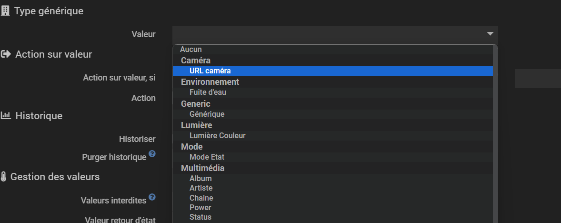
Task: Select Lumière Couleur in dropdown
Action: (x=217, y=136)
